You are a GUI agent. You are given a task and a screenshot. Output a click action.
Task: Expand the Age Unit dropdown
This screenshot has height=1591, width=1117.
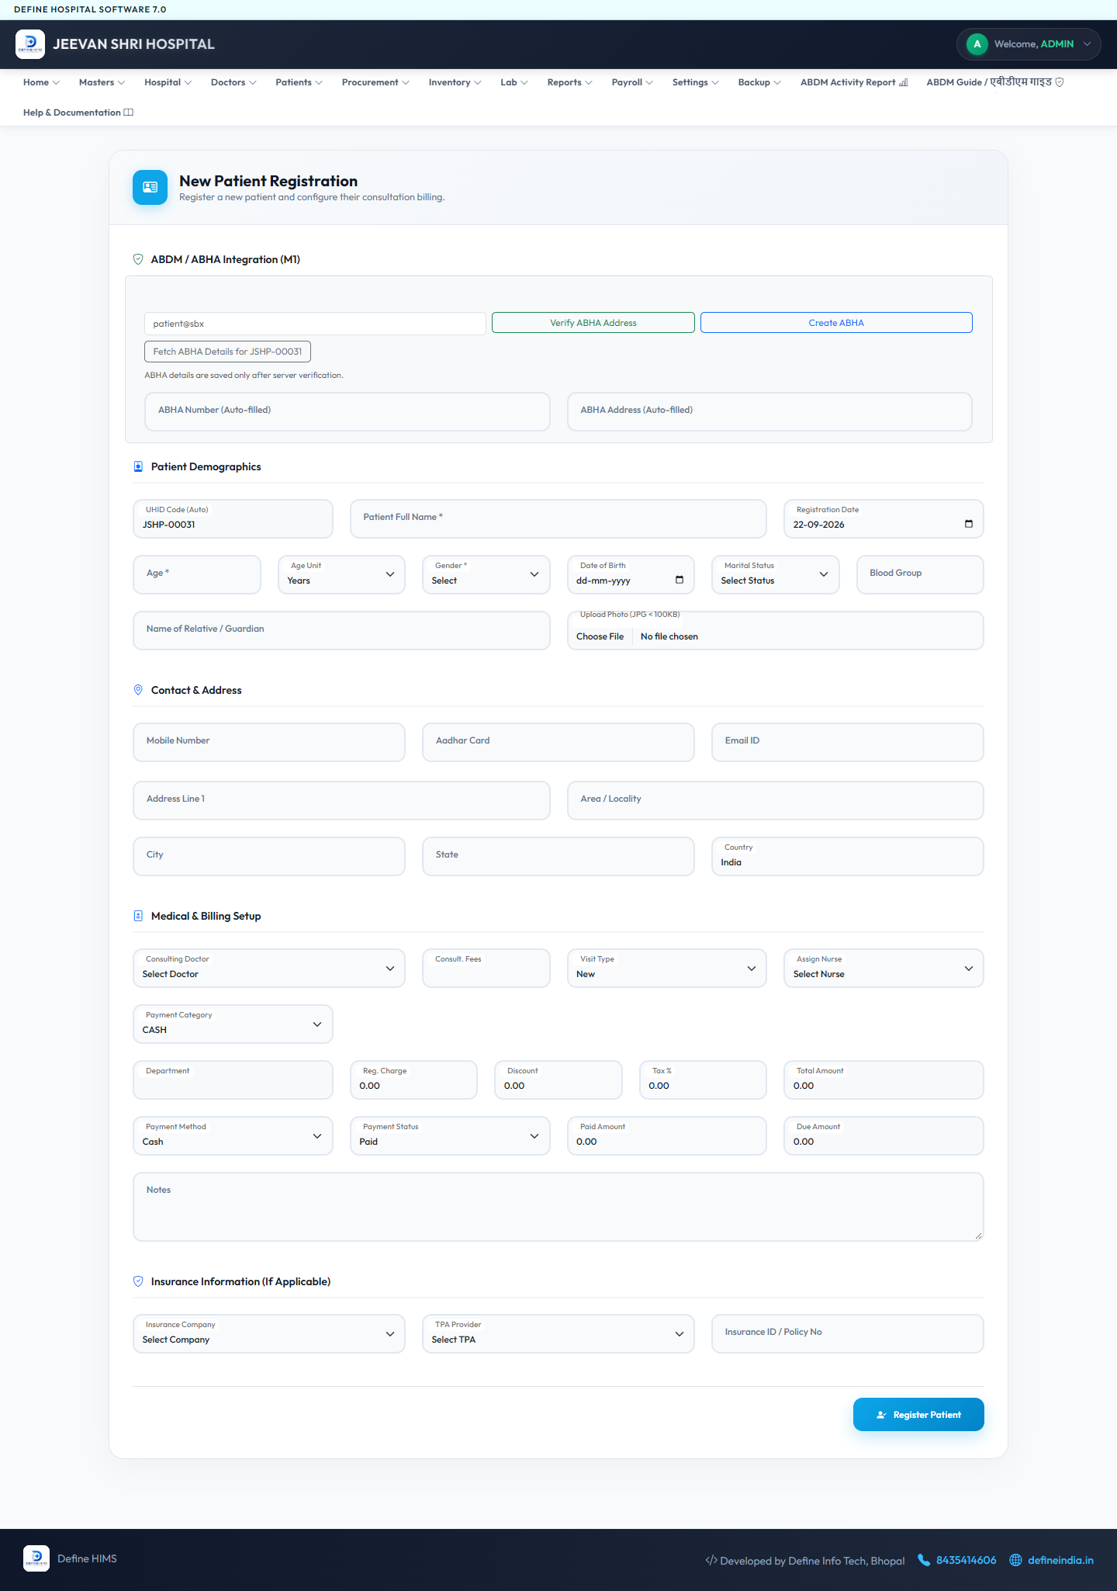click(x=341, y=574)
